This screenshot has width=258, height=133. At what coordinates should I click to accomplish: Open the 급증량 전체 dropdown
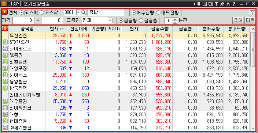(110, 20)
